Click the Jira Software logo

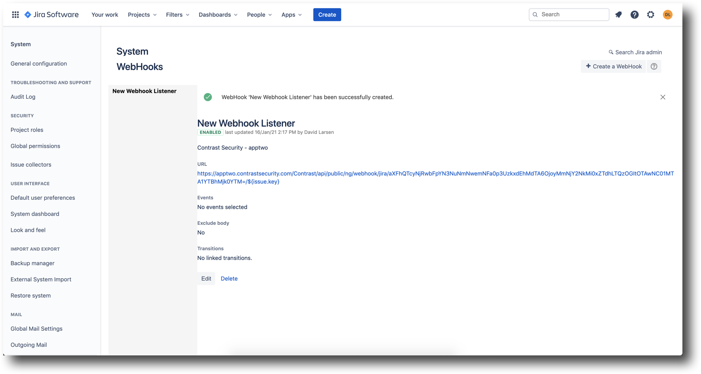click(51, 15)
